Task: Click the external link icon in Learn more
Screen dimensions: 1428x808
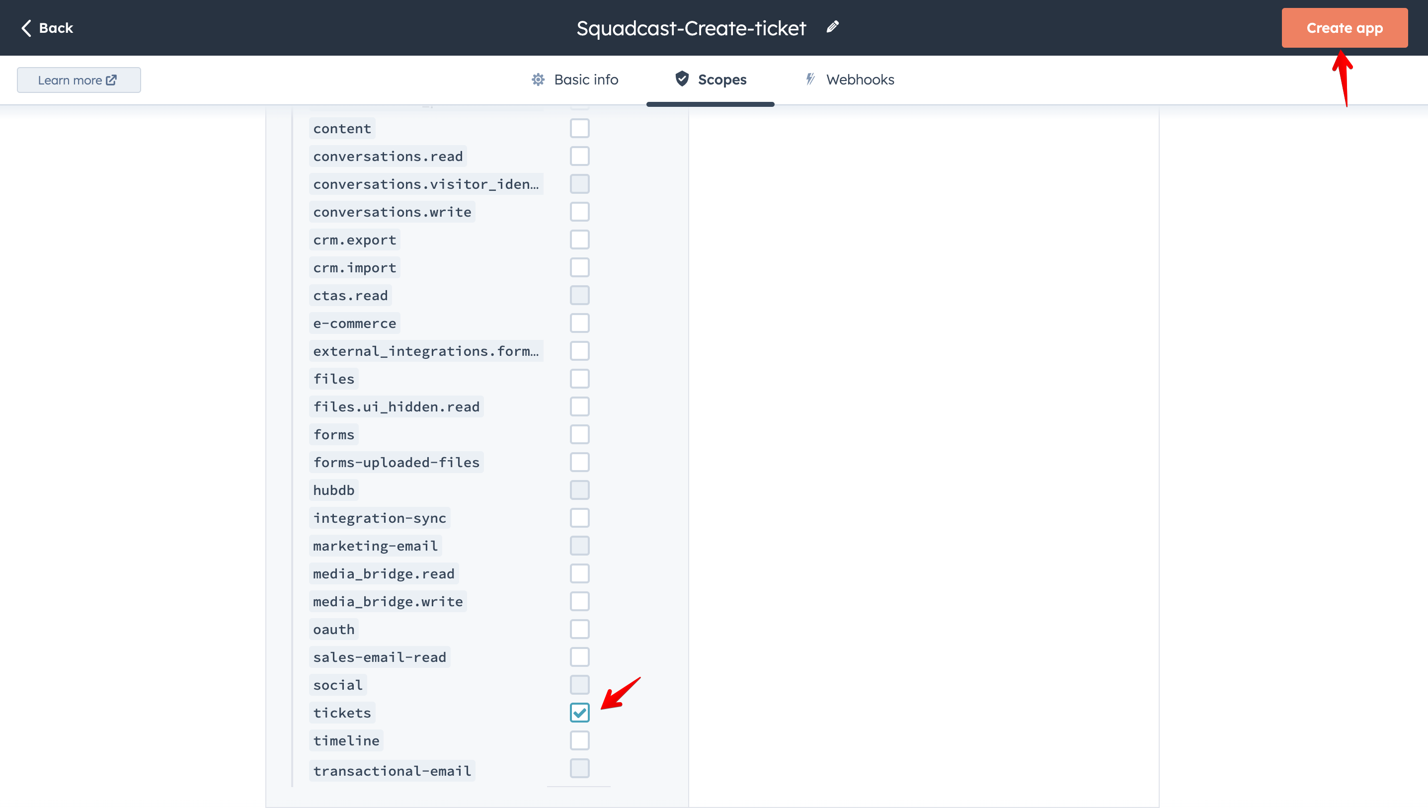Action: 111,80
